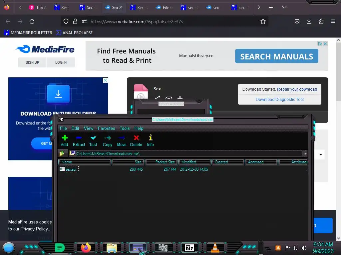The height and width of the screenshot is (255, 341).
Task: Reload the Firefox page
Action: click(32, 22)
